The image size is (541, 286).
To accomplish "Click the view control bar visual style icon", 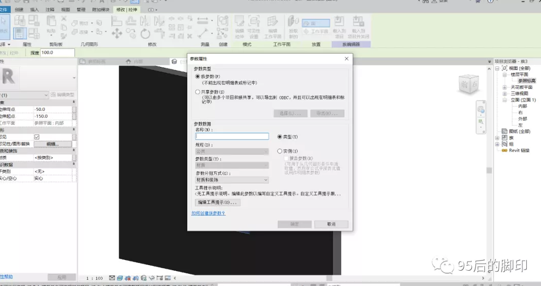I will pyautogui.click(x=120, y=278).
